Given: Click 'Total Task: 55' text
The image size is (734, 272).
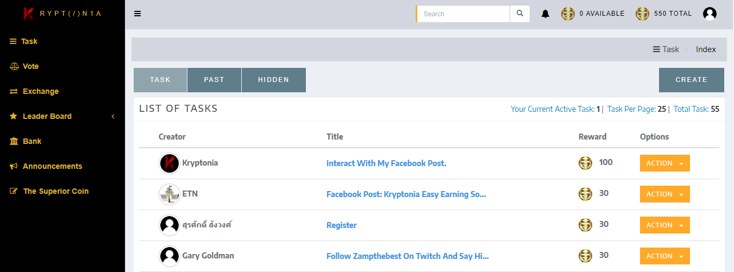Looking at the screenshot, I should [x=697, y=109].
